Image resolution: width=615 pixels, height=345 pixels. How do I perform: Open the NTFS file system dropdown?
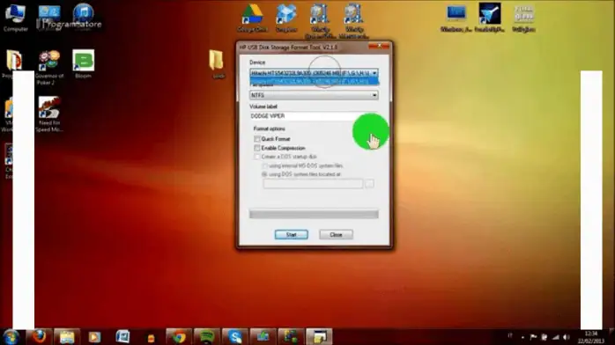tap(314, 95)
